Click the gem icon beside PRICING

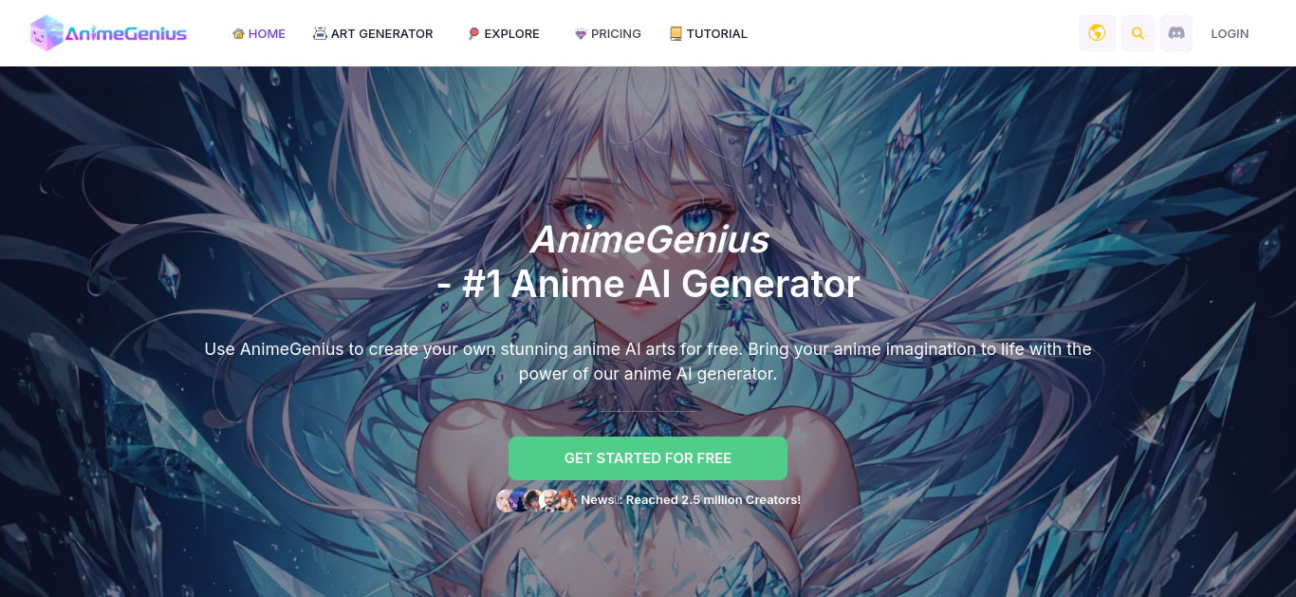(581, 33)
